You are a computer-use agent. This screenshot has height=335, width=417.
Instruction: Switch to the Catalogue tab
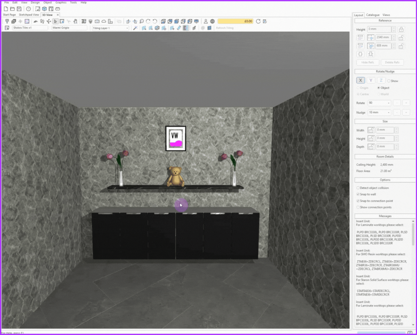tap(373, 15)
